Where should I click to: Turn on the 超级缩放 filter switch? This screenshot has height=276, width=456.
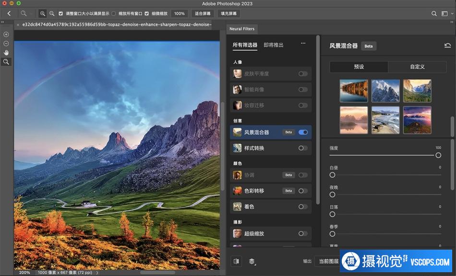pyautogui.click(x=303, y=233)
